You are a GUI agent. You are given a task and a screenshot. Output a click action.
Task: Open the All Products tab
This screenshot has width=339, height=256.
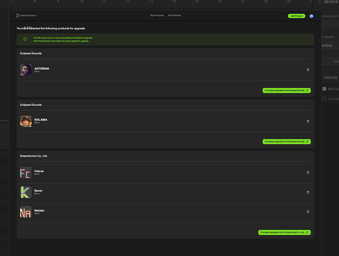[174, 15]
